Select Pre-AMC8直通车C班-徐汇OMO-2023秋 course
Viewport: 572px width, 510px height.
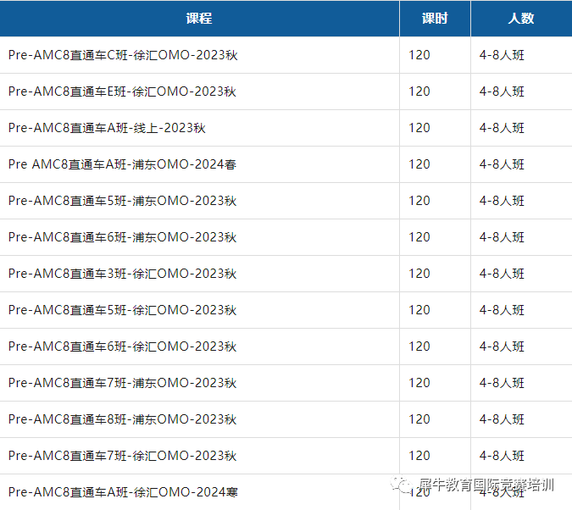[x=122, y=55]
